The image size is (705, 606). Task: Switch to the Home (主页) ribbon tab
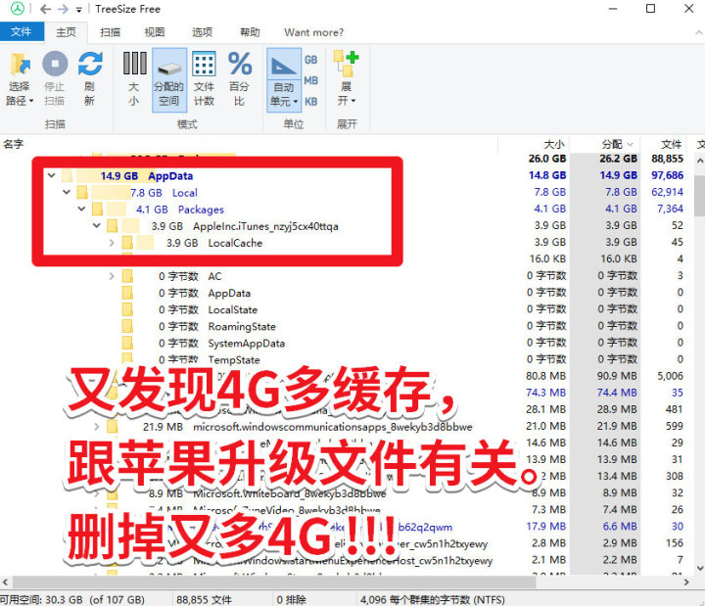pos(67,32)
